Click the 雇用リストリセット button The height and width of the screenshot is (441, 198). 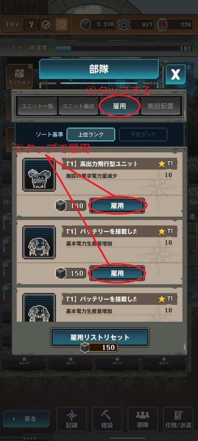100,337
